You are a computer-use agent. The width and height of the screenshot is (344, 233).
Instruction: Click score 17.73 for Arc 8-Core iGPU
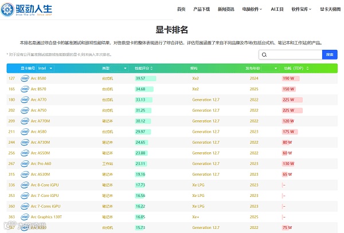(140, 185)
